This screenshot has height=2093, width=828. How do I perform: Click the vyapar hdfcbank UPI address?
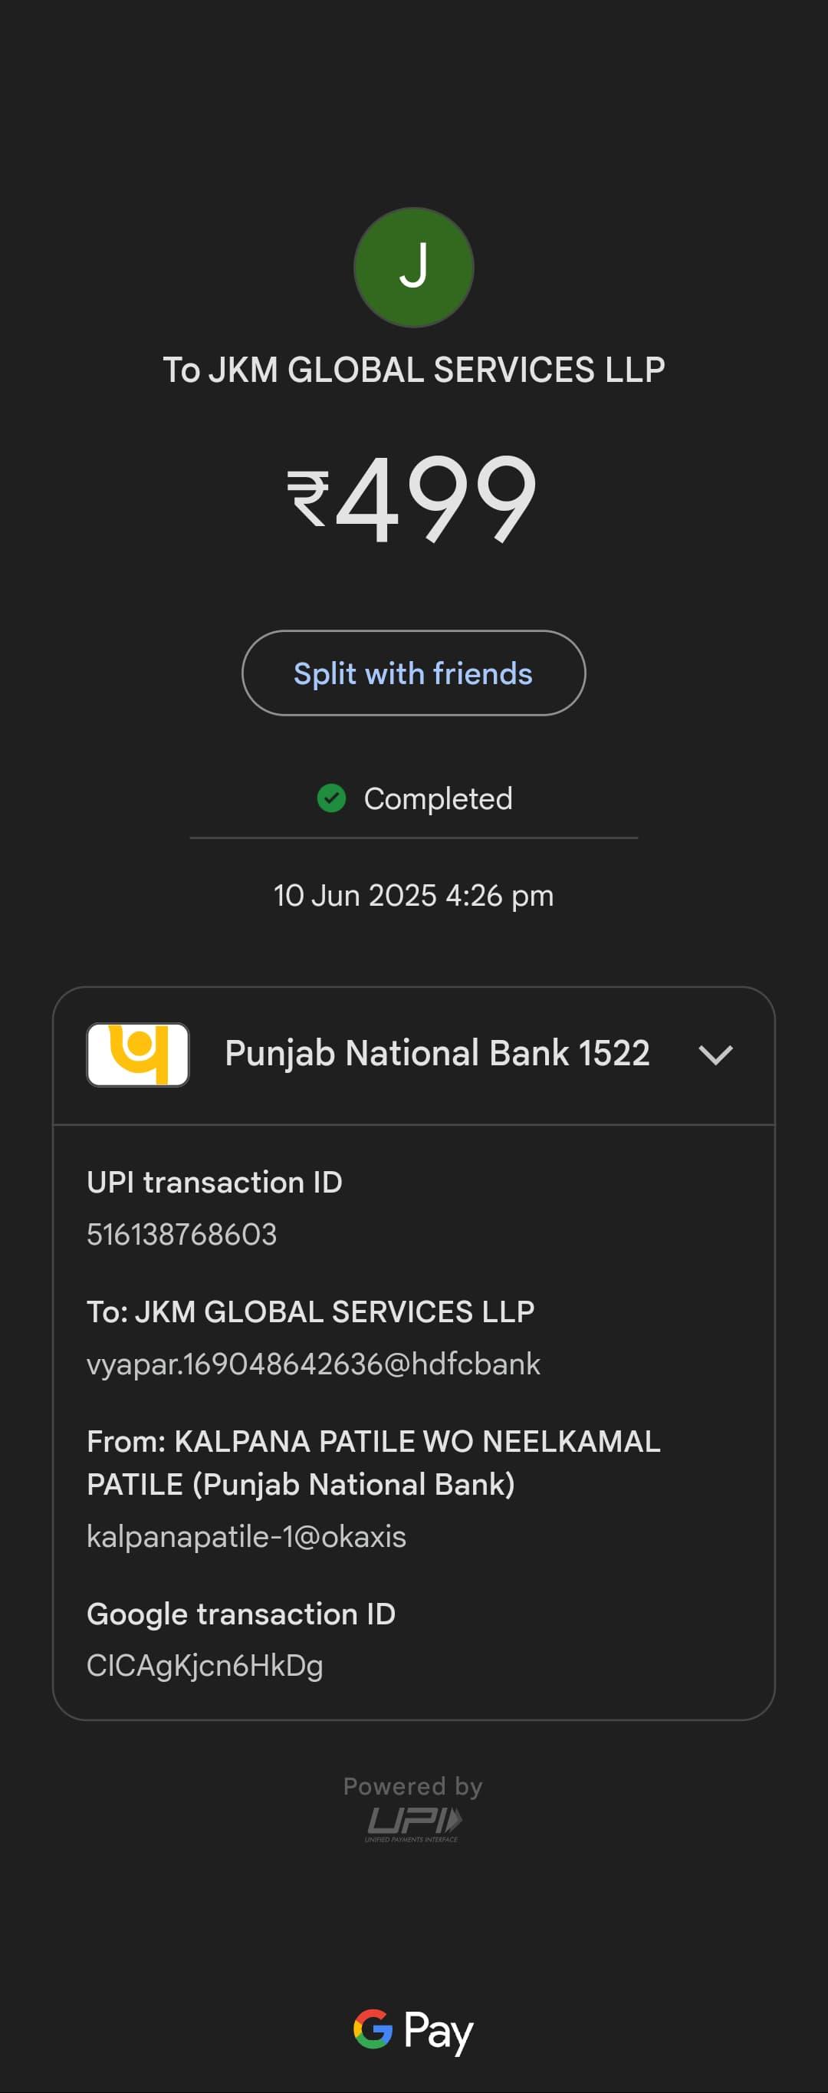click(314, 1364)
